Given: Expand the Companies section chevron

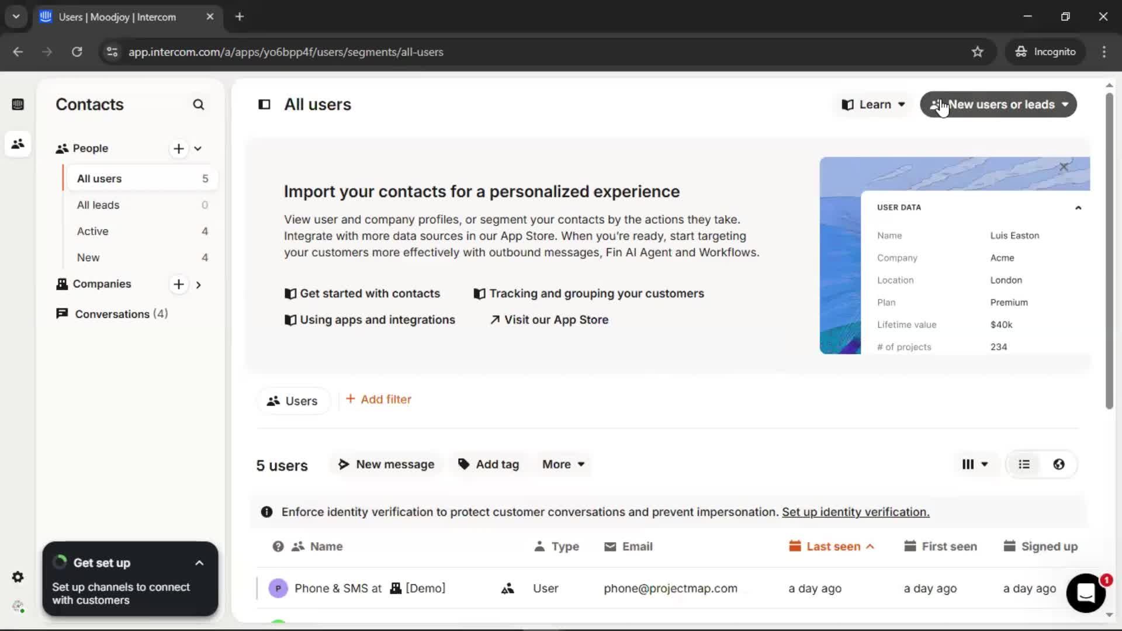Looking at the screenshot, I should pos(199,285).
